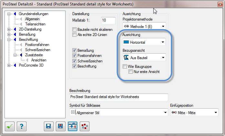The width and height of the screenshot is (225, 136).
Task: Click blue arrow icon beside 2D-Darstellung
Action: point(15,29)
